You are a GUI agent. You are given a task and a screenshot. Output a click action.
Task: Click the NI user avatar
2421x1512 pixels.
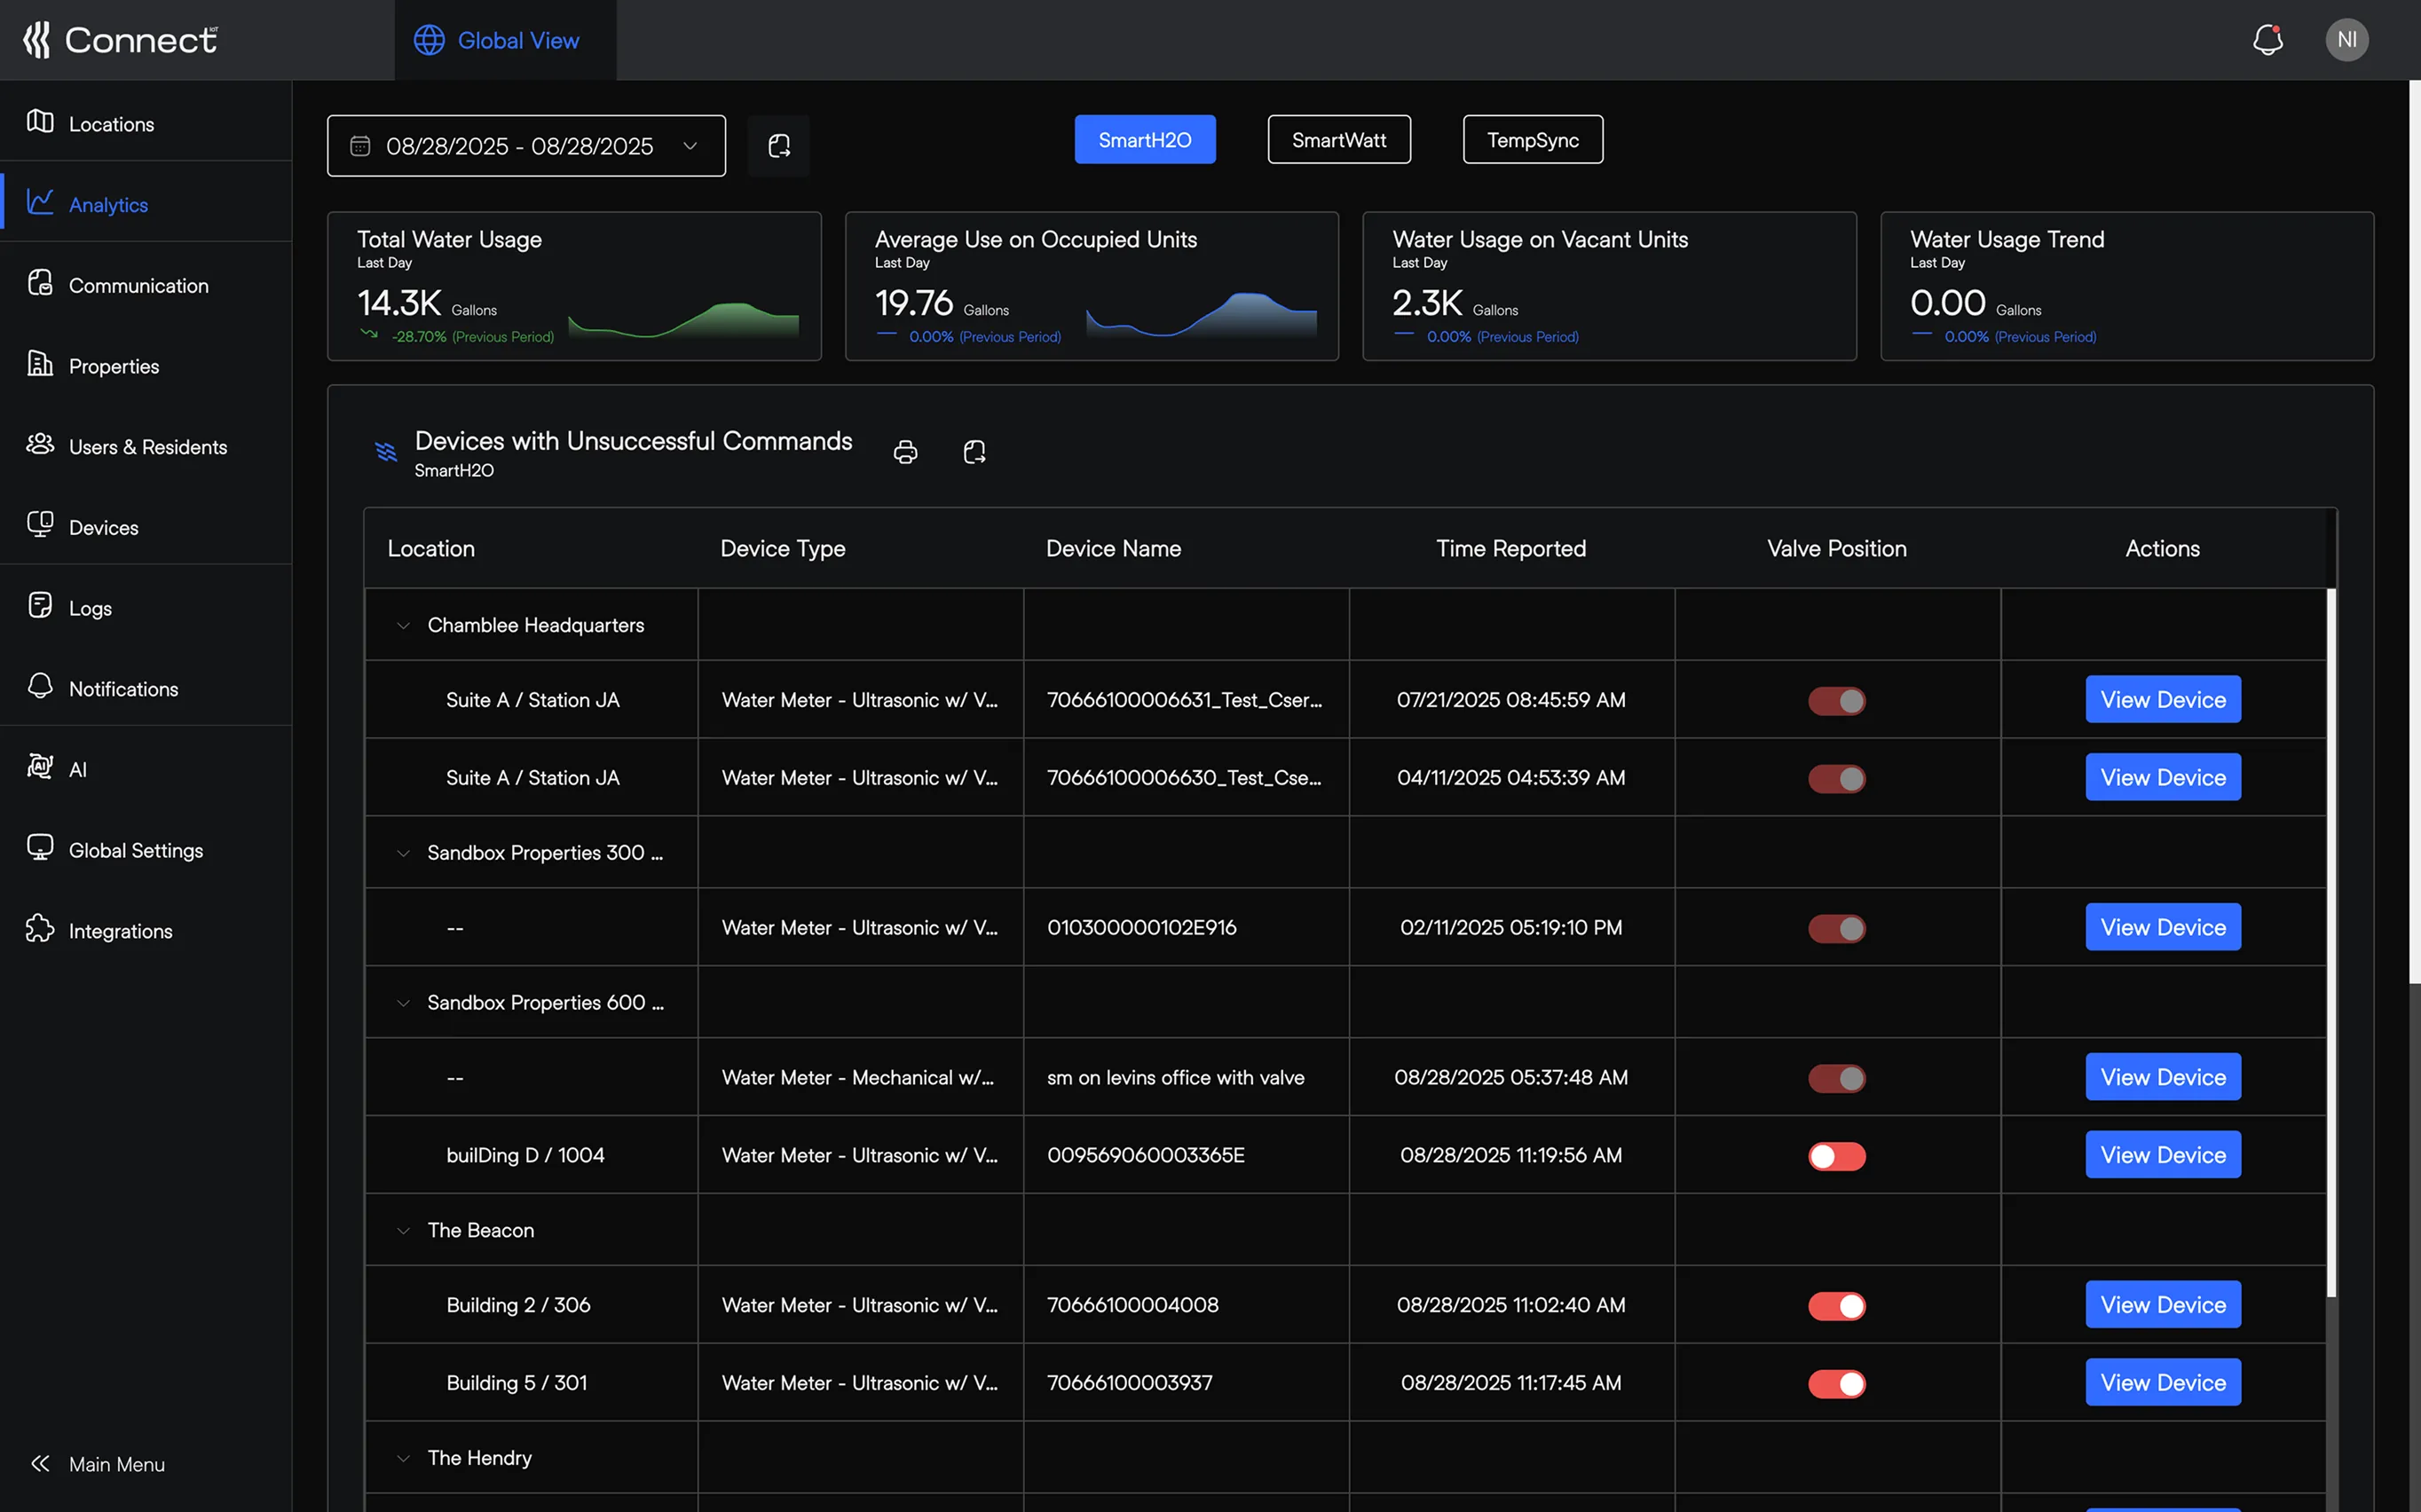[2346, 40]
